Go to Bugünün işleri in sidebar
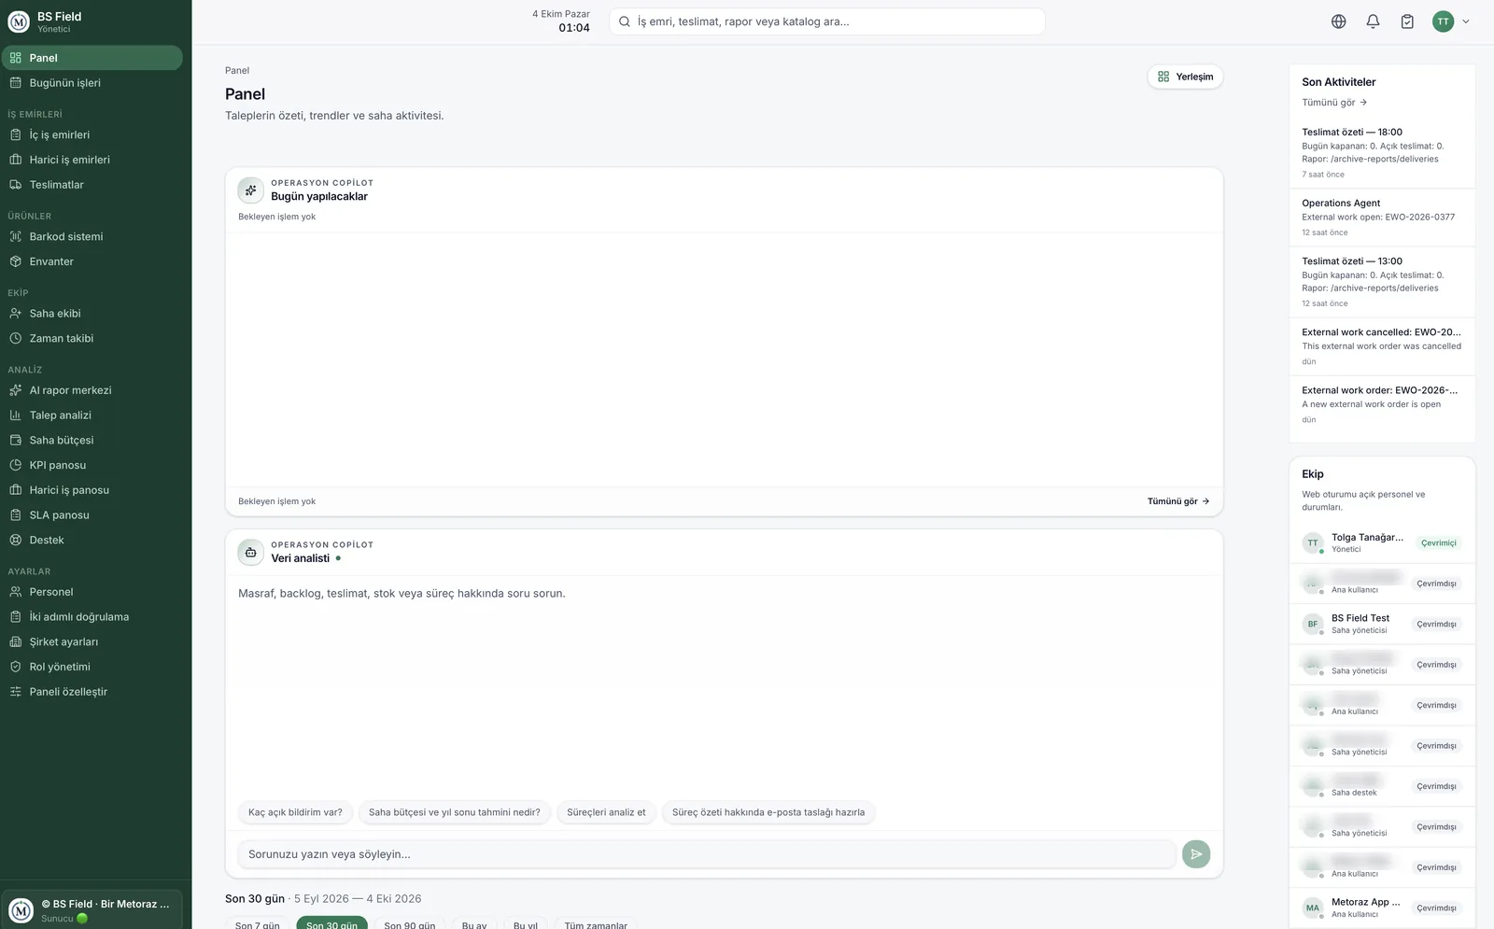1494x929 pixels. pyautogui.click(x=92, y=83)
